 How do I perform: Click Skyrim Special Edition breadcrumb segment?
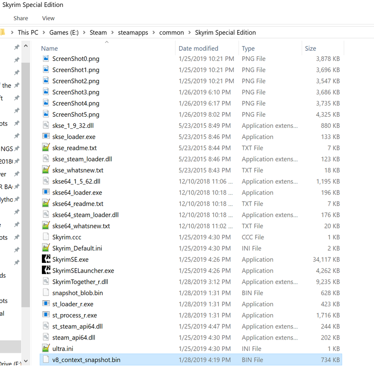(x=225, y=32)
